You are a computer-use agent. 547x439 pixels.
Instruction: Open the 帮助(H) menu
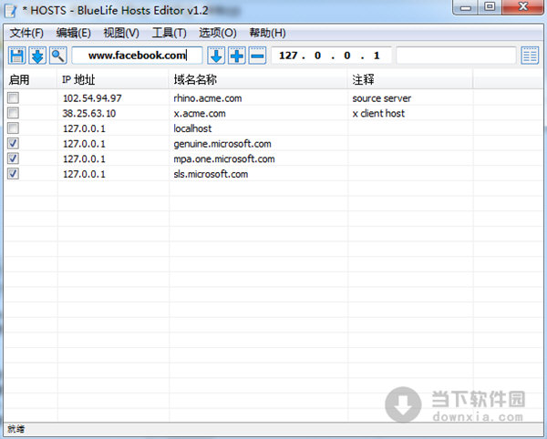pyautogui.click(x=267, y=33)
